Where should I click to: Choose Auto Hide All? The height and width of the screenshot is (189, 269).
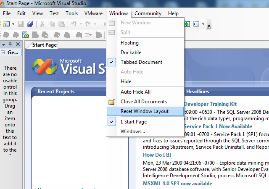(145, 92)
